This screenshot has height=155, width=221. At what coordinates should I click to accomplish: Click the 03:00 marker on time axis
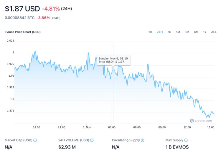pyautogui.click(x=112, y=127)
